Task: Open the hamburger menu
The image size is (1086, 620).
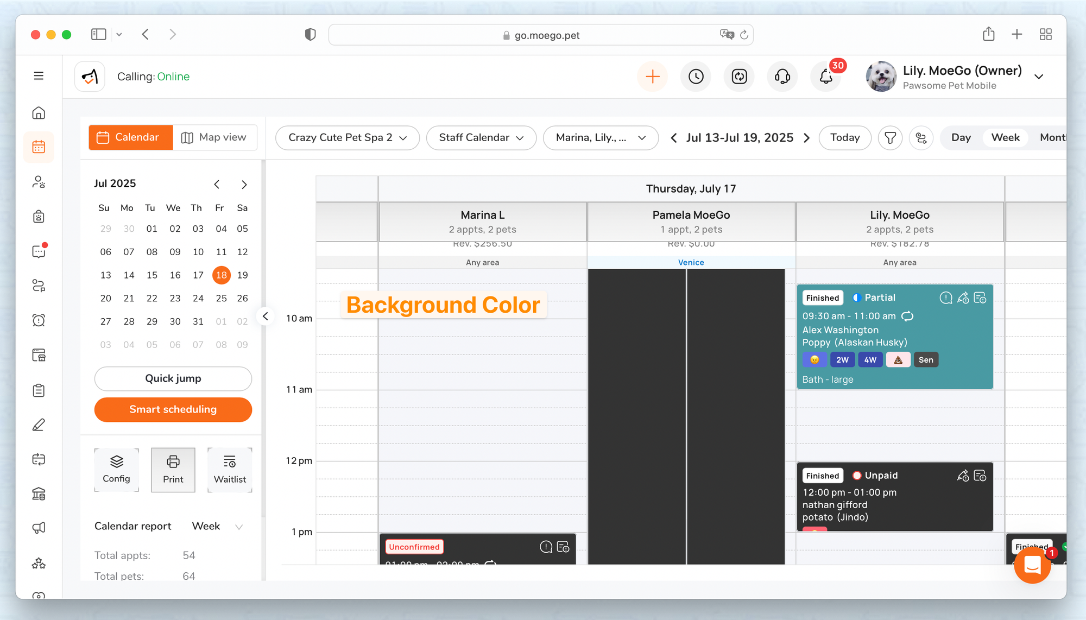Action: click(x=39, y=76)
